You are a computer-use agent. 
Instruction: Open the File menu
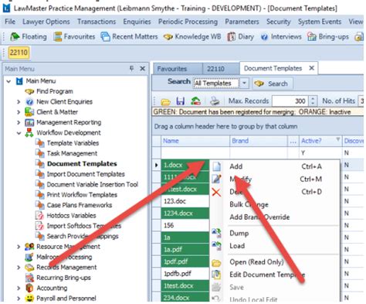point(10,22)
